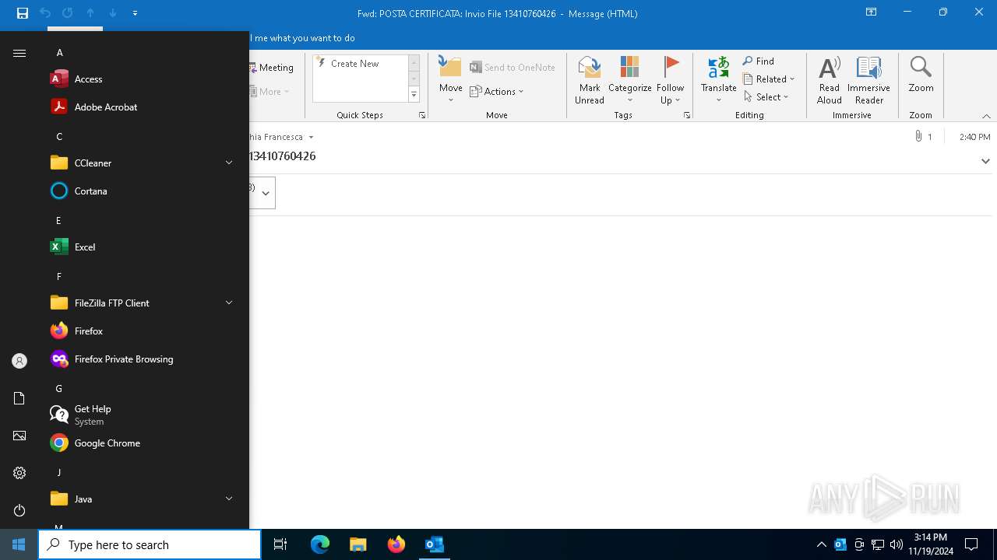Screen dimensions: 997x560
Task: Click Meeting in the Respond group
Action: click(272, 68)
